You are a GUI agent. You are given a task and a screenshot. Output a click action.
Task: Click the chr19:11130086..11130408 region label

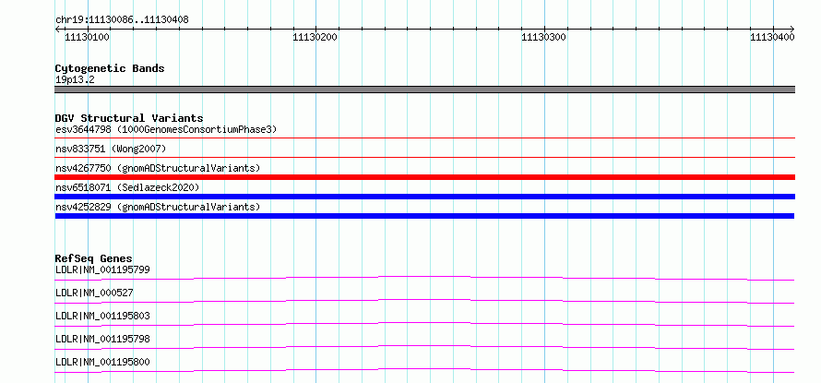[122, 20]
